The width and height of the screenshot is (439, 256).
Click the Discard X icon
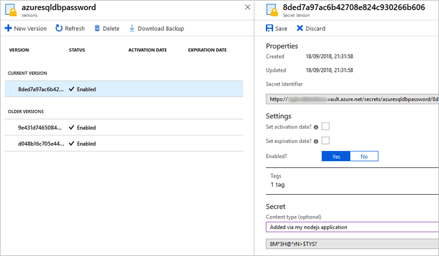click(x=300, y=29)
